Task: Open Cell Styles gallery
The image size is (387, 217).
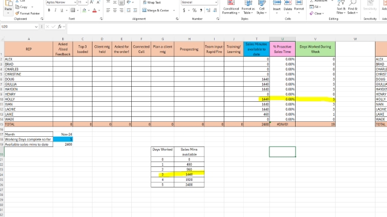Action: [261, 7]
